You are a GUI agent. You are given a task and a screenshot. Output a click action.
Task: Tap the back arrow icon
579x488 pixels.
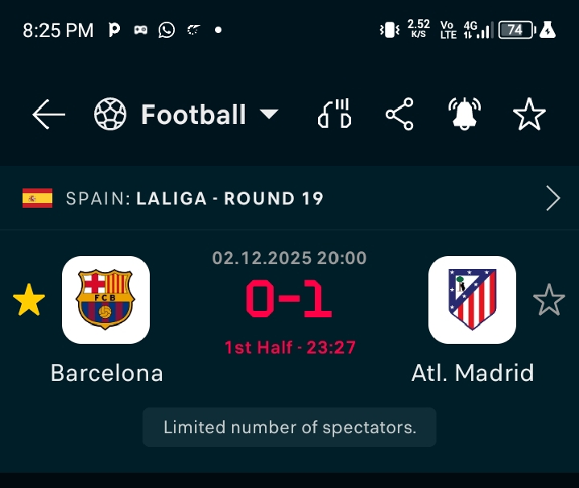tap(48, 115)
